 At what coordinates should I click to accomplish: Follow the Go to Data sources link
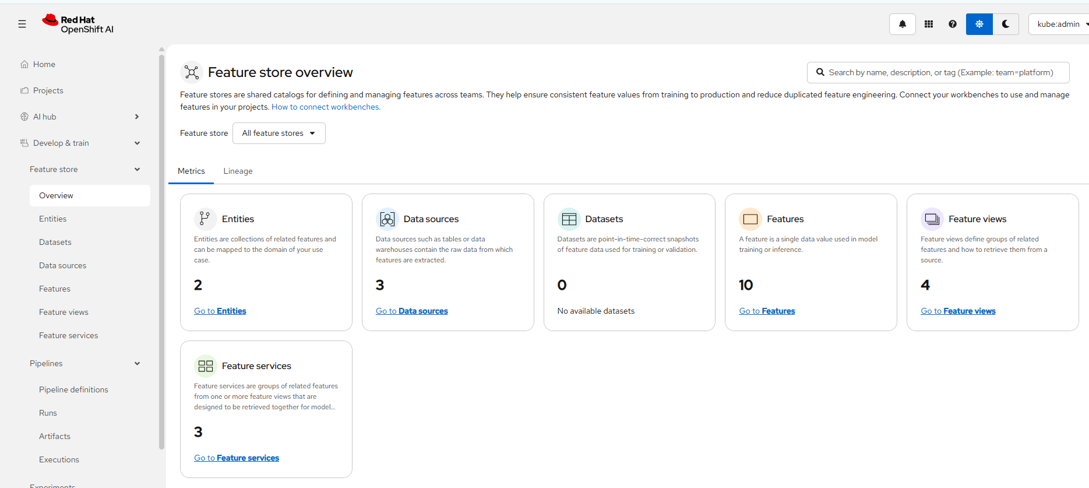pos(412,311)
